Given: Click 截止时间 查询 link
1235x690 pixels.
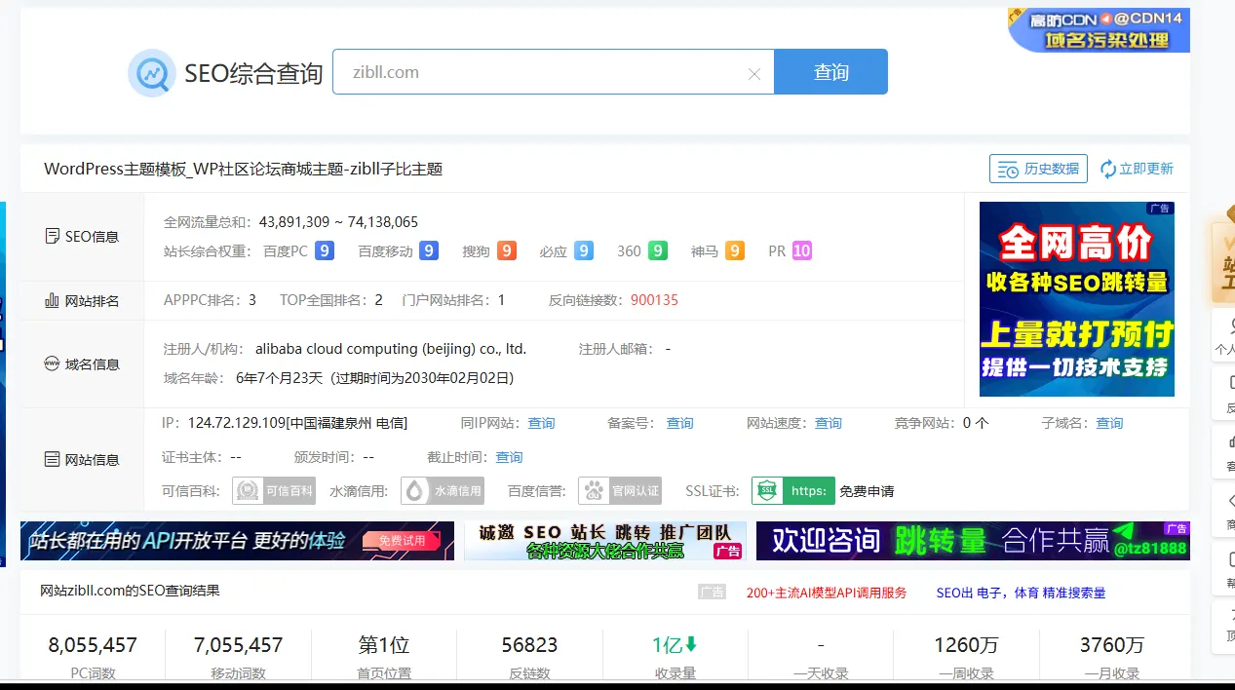Looking at the screenshot, I should pyautogui.click(x=509, y=457).
